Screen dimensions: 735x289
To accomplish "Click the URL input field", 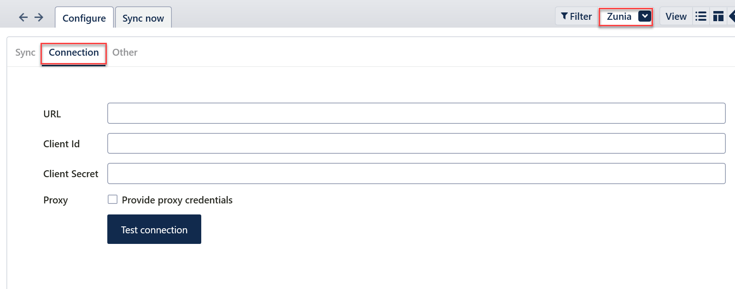I will point(416,113).
